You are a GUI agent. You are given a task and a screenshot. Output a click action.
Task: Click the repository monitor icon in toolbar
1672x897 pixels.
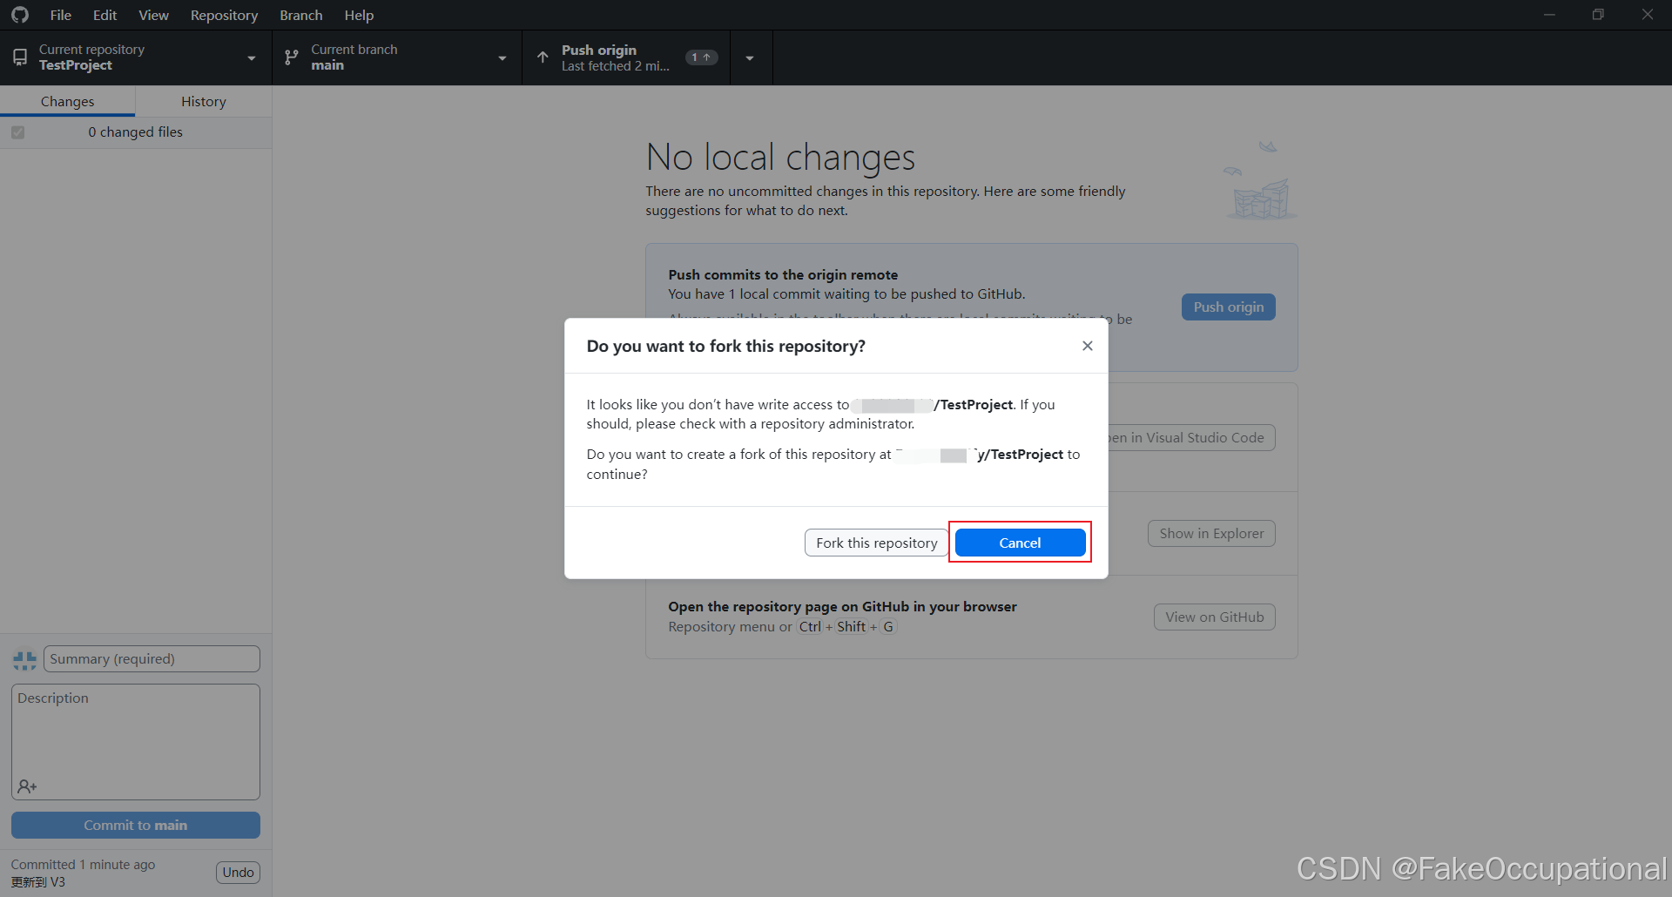[x=20, y=57]
